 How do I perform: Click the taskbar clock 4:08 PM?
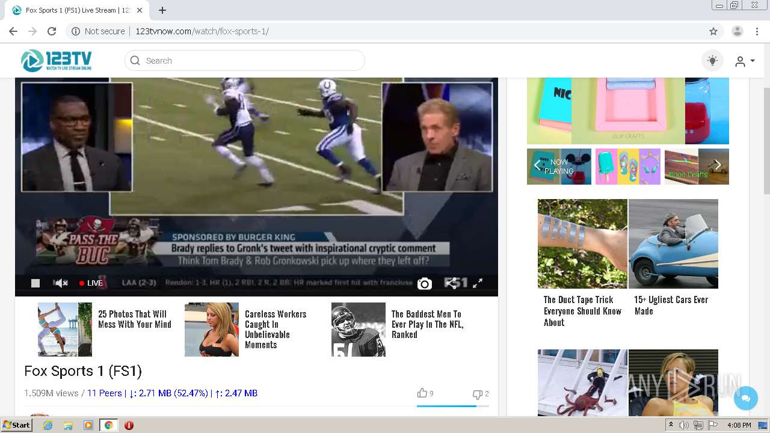click(x=739, y=425)
